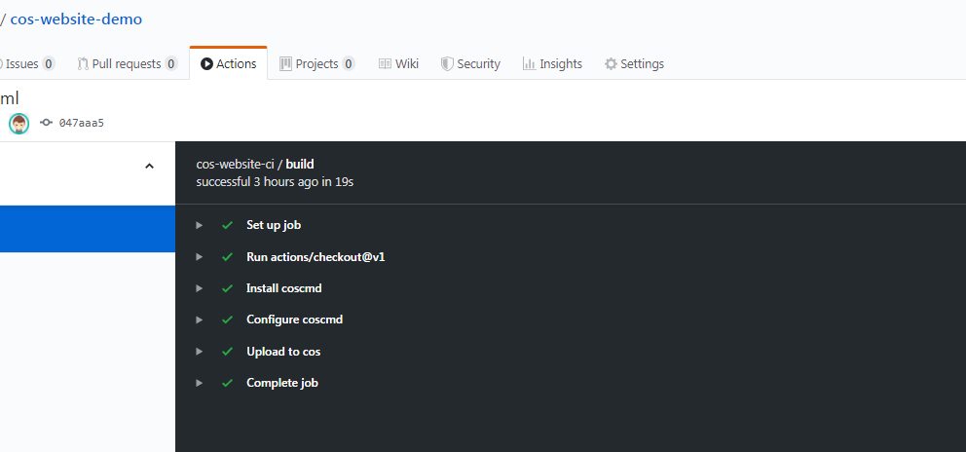Click the Insights graph icon

click(x=529, y=64)
